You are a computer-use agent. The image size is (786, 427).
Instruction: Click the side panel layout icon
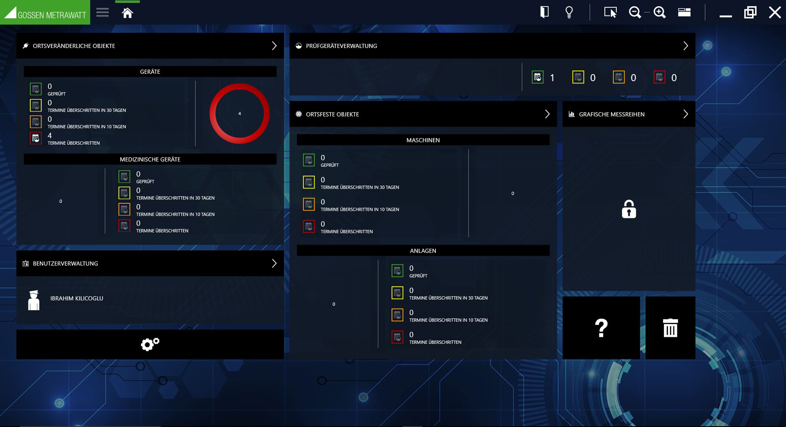point(544,12)
